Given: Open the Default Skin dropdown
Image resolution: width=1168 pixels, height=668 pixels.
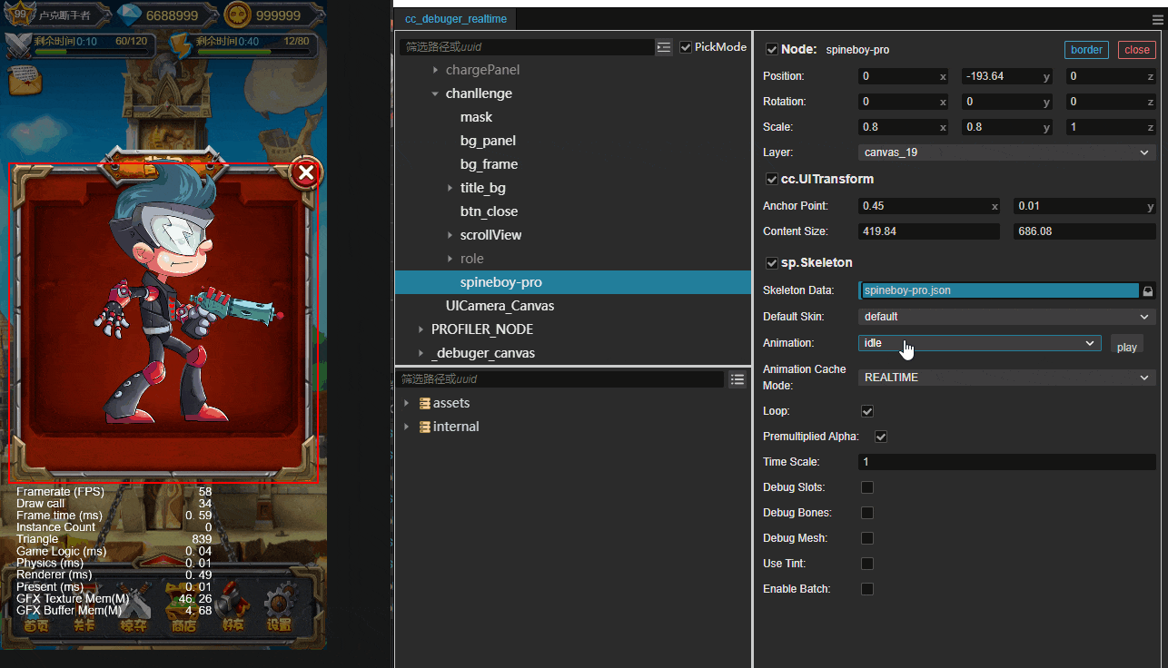Looking at the screenshot, I should (1006, 317).
